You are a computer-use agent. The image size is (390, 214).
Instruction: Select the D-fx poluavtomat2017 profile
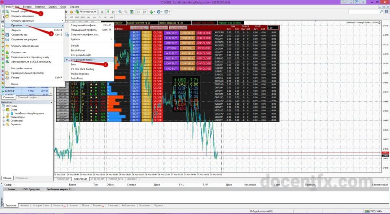[83, 60]
